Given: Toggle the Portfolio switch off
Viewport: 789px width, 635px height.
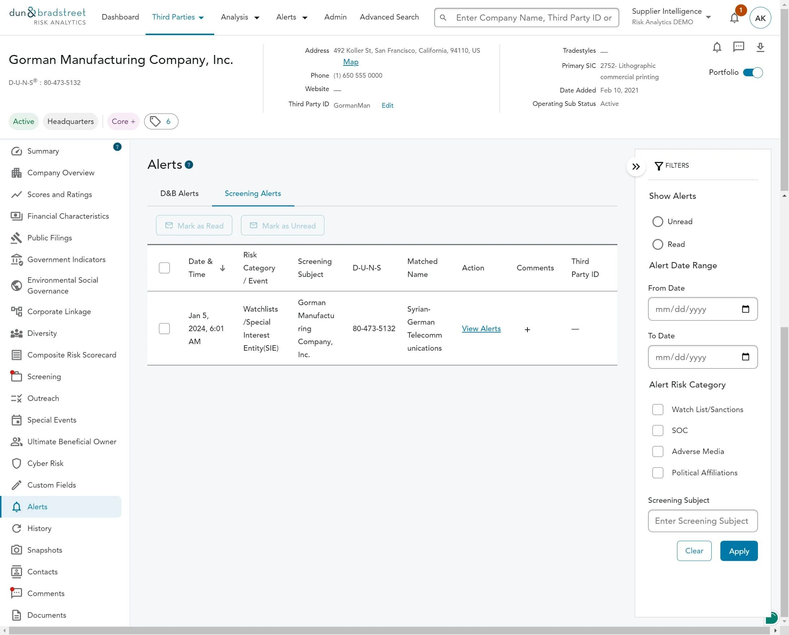Looking at the screenshot, I should (x=753, y=73).
